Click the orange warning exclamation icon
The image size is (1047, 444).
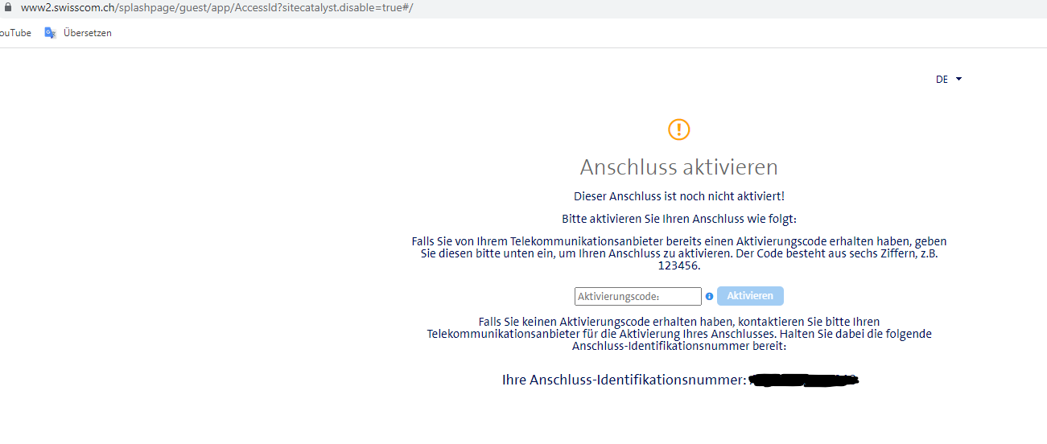(679, 129)
